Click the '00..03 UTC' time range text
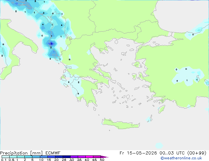This screenshot has width=209, height=161. 172,153
